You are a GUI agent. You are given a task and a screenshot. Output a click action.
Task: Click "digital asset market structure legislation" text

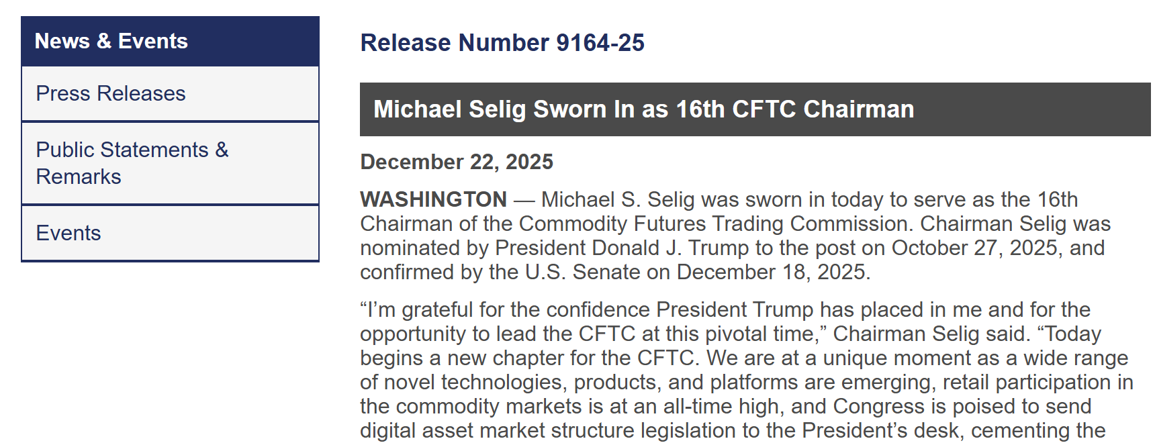548,430
